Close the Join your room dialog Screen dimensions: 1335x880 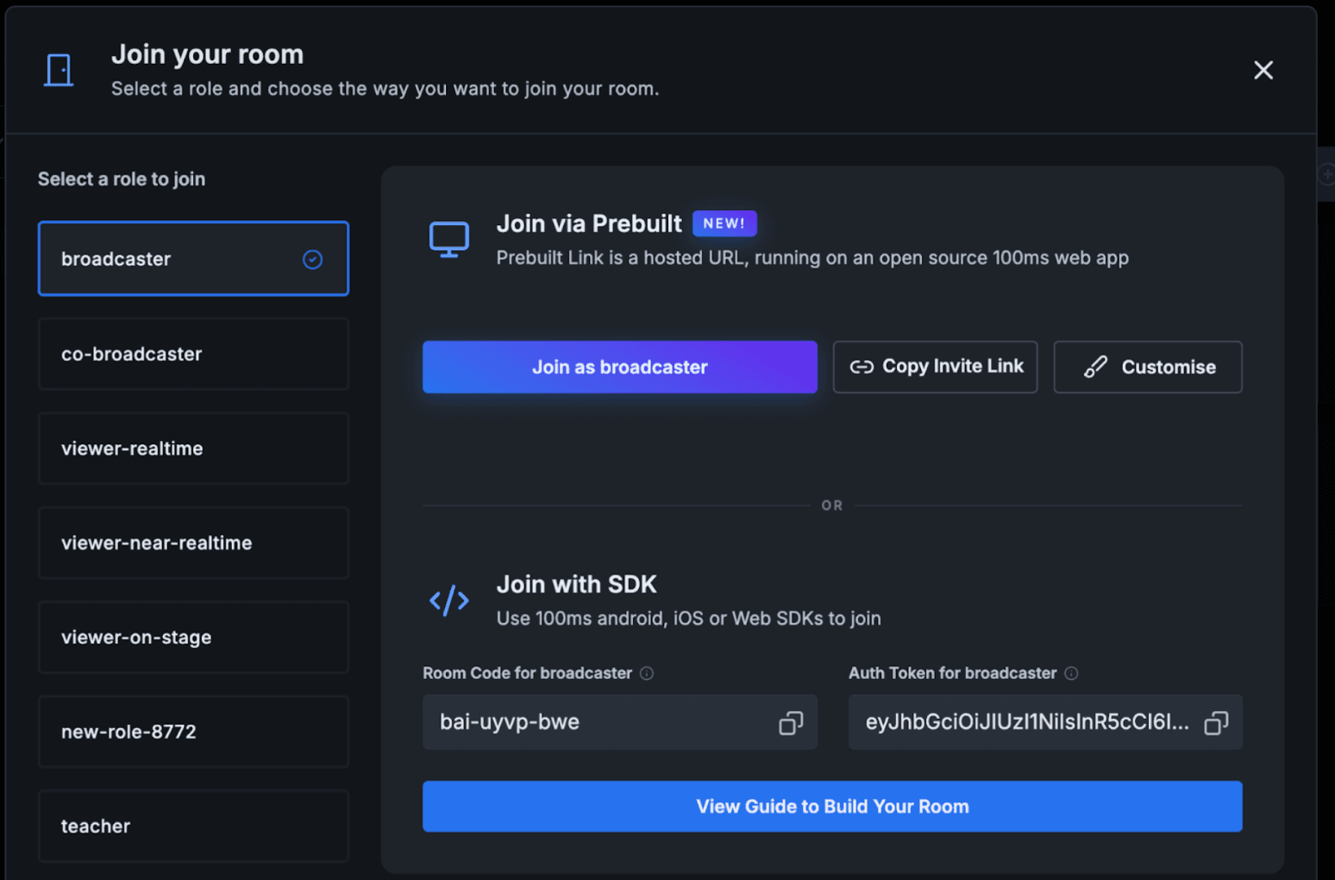tap(1263, 70)
